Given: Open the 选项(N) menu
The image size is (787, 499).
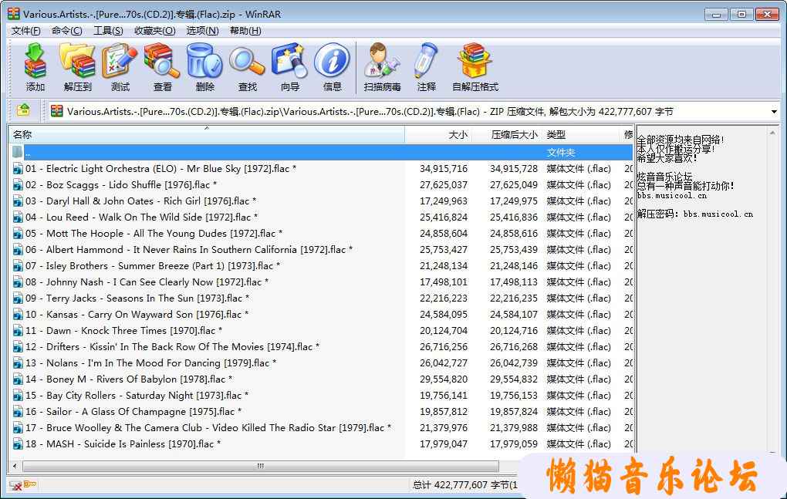Looking at the screenshot, I should pos(203,31).
